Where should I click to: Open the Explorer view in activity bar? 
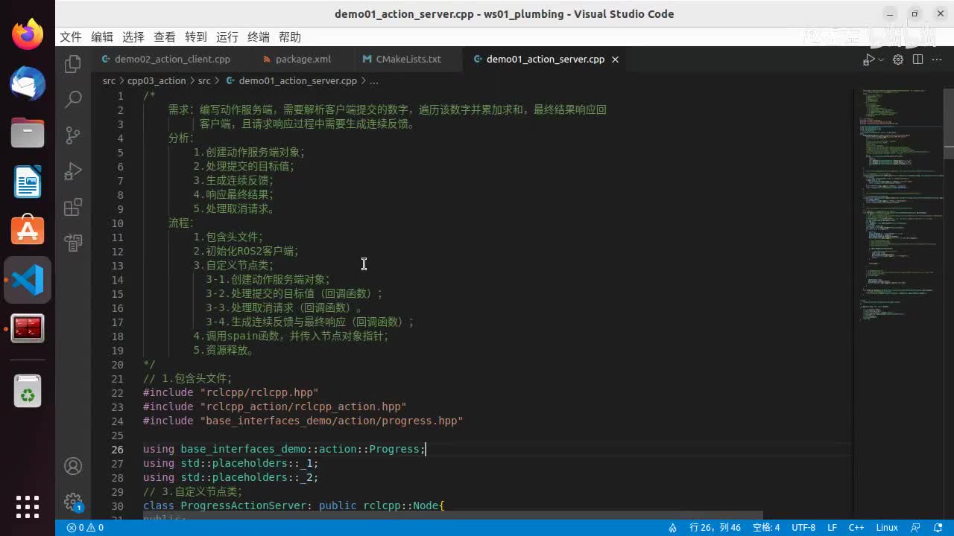click(73, 64)
